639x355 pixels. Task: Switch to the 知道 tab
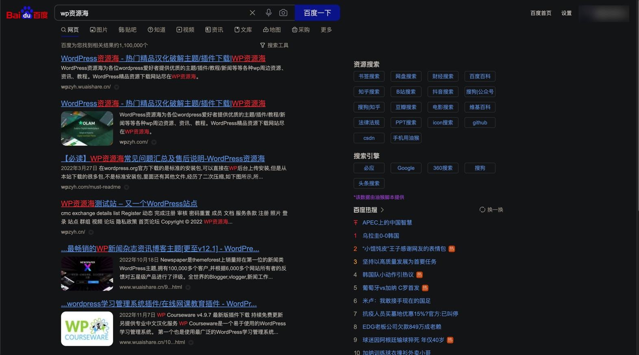tap(156, 30)
